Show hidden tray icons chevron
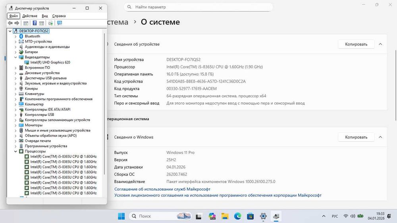 324,216
